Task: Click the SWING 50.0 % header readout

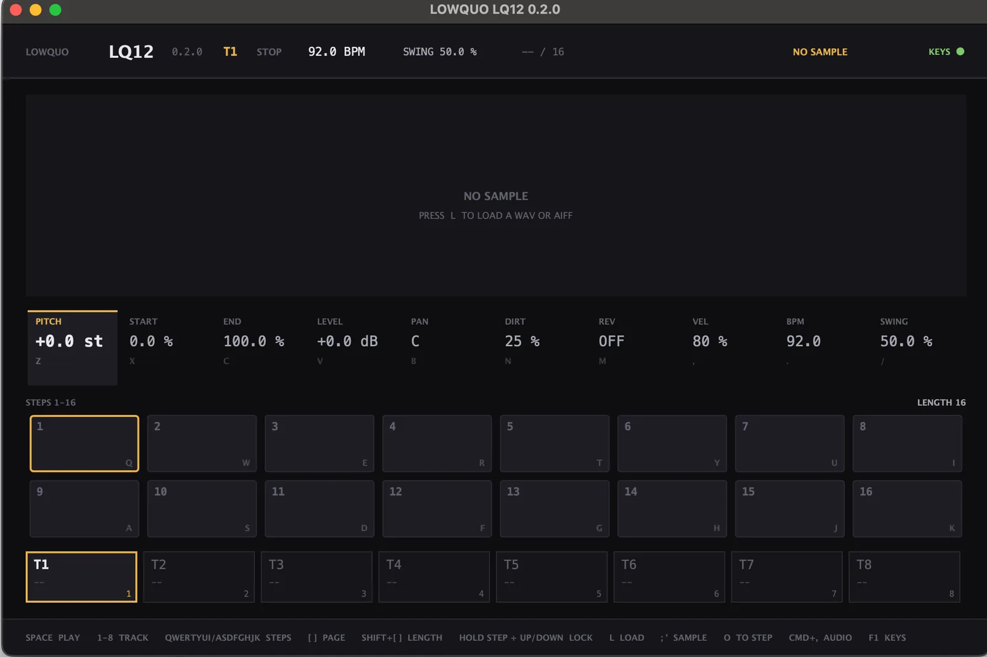Action: 440,52
